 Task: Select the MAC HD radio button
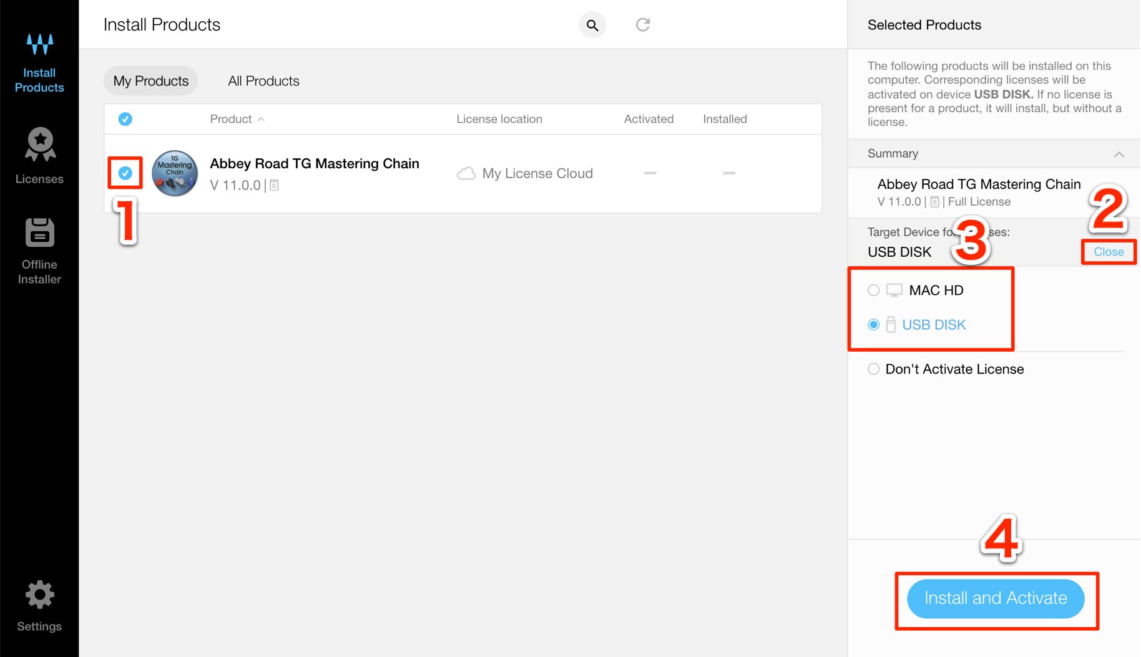click(874, 290)
